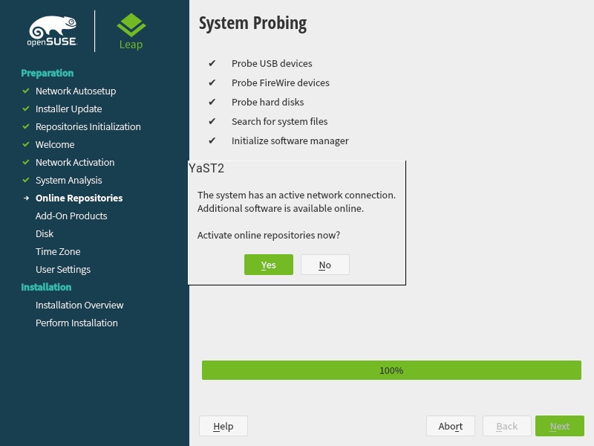Open the Help button
The width and height of the screenshot is (594, 446).
pos(223,426)
